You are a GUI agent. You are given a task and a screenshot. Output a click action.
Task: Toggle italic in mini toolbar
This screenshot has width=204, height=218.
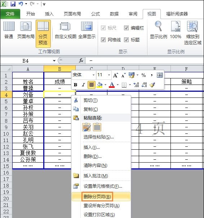[83, 85]
